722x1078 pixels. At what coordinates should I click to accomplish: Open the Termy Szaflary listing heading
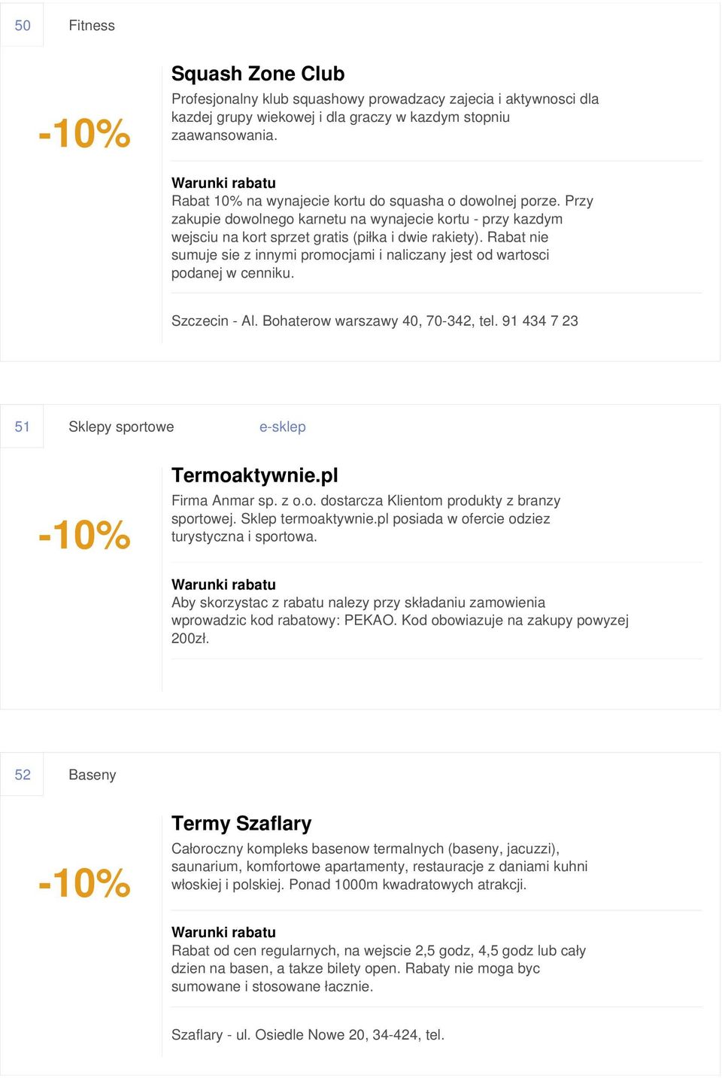tap(241, 824)
